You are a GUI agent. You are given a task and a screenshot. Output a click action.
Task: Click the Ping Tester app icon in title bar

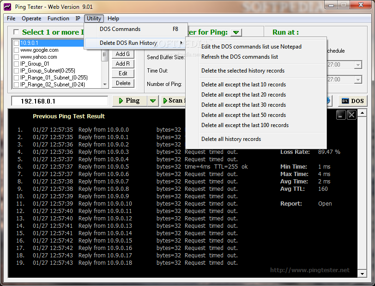click(x=7, y=7)
